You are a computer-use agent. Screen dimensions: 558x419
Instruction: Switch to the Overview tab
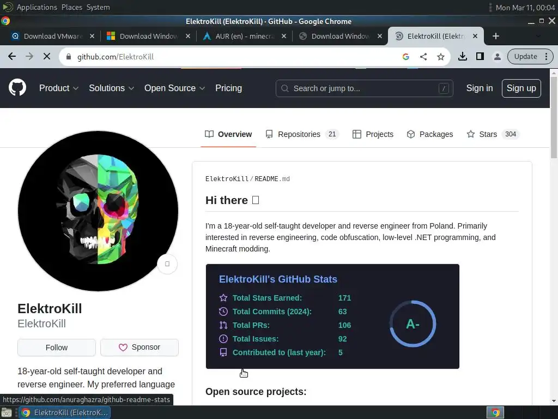click(228, 134)
